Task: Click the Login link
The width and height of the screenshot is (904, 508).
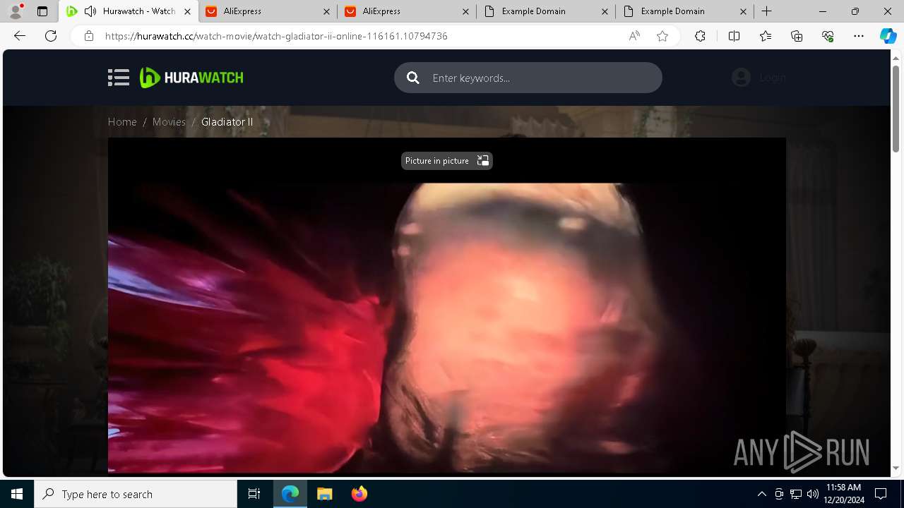Action: point(773,78)
